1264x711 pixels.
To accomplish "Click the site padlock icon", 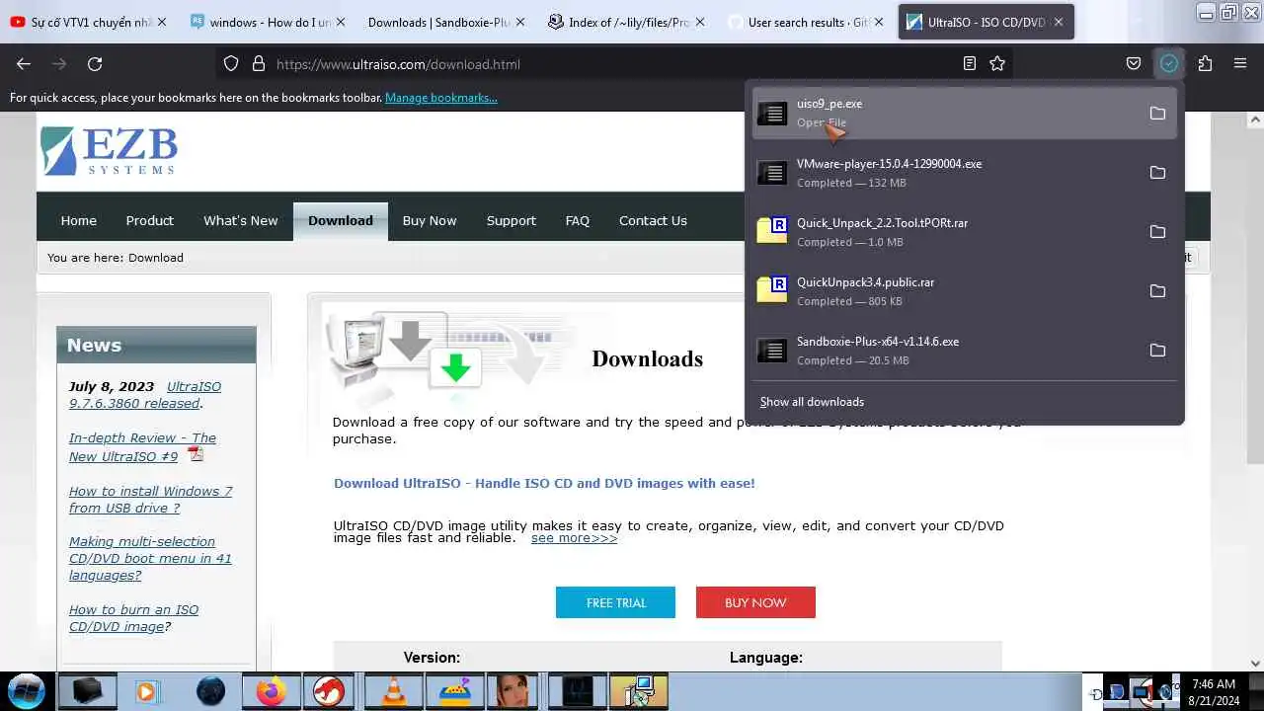I will coord(259,63).
